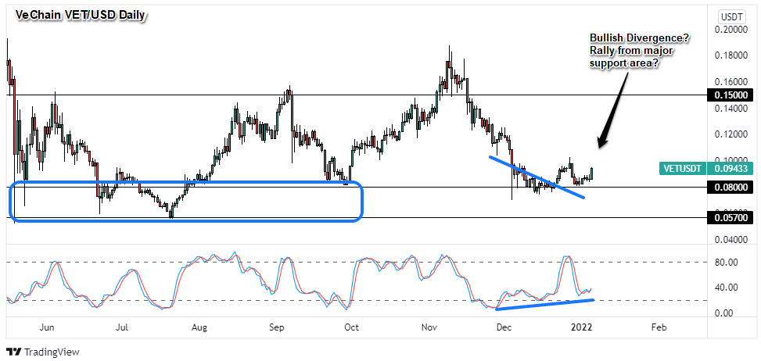761x361 pixels.
Task: Click the Oct date label
Action: click(351, 327)
